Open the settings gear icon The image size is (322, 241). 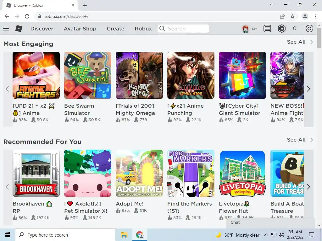point(309,29)
